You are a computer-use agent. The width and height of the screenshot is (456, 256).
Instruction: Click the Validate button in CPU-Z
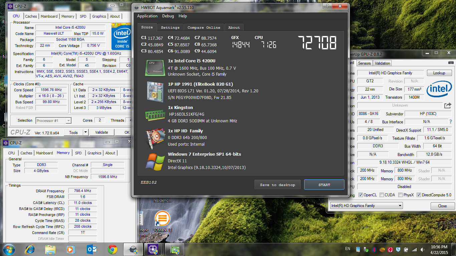tap(101, 132)
